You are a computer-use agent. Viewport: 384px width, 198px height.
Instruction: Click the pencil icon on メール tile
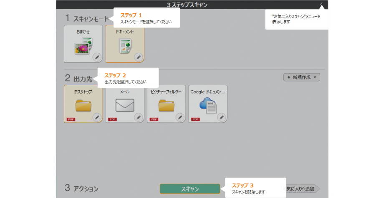tap(138, 117)
